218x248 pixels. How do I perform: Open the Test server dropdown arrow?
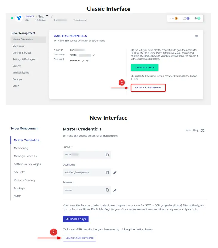(47, 16)
